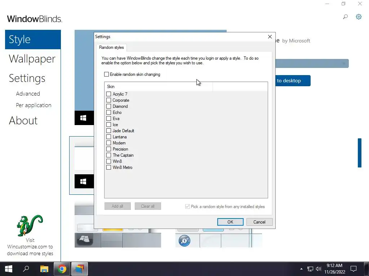
Task: Check the Jade Default skin
Action: click(x=108, y=131)
